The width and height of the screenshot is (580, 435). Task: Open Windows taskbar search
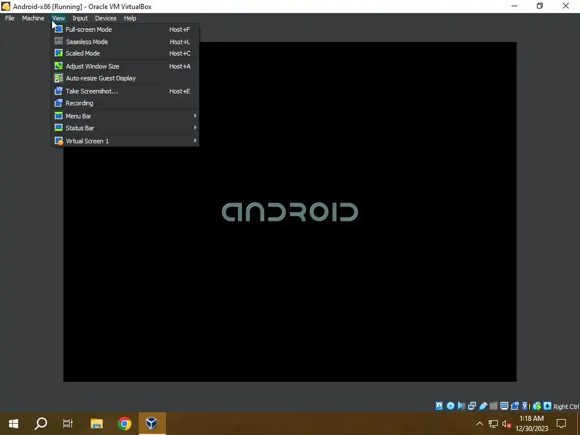[41, 424]
